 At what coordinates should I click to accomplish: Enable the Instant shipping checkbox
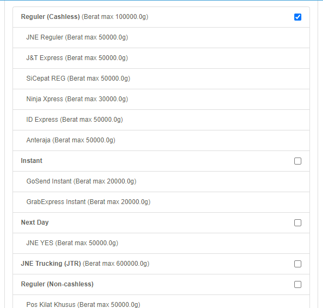(x=298, y=161)
